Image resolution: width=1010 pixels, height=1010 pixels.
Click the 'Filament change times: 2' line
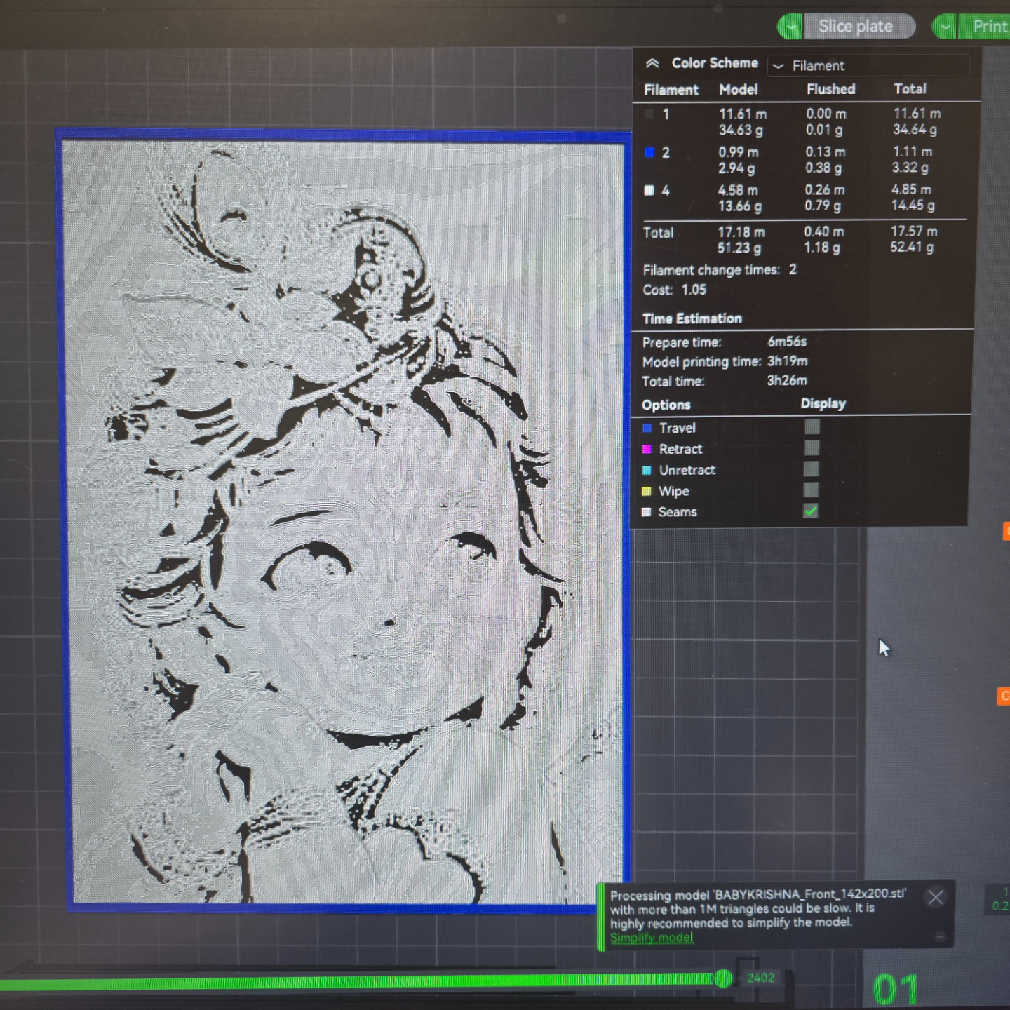[x=720, y=270]
